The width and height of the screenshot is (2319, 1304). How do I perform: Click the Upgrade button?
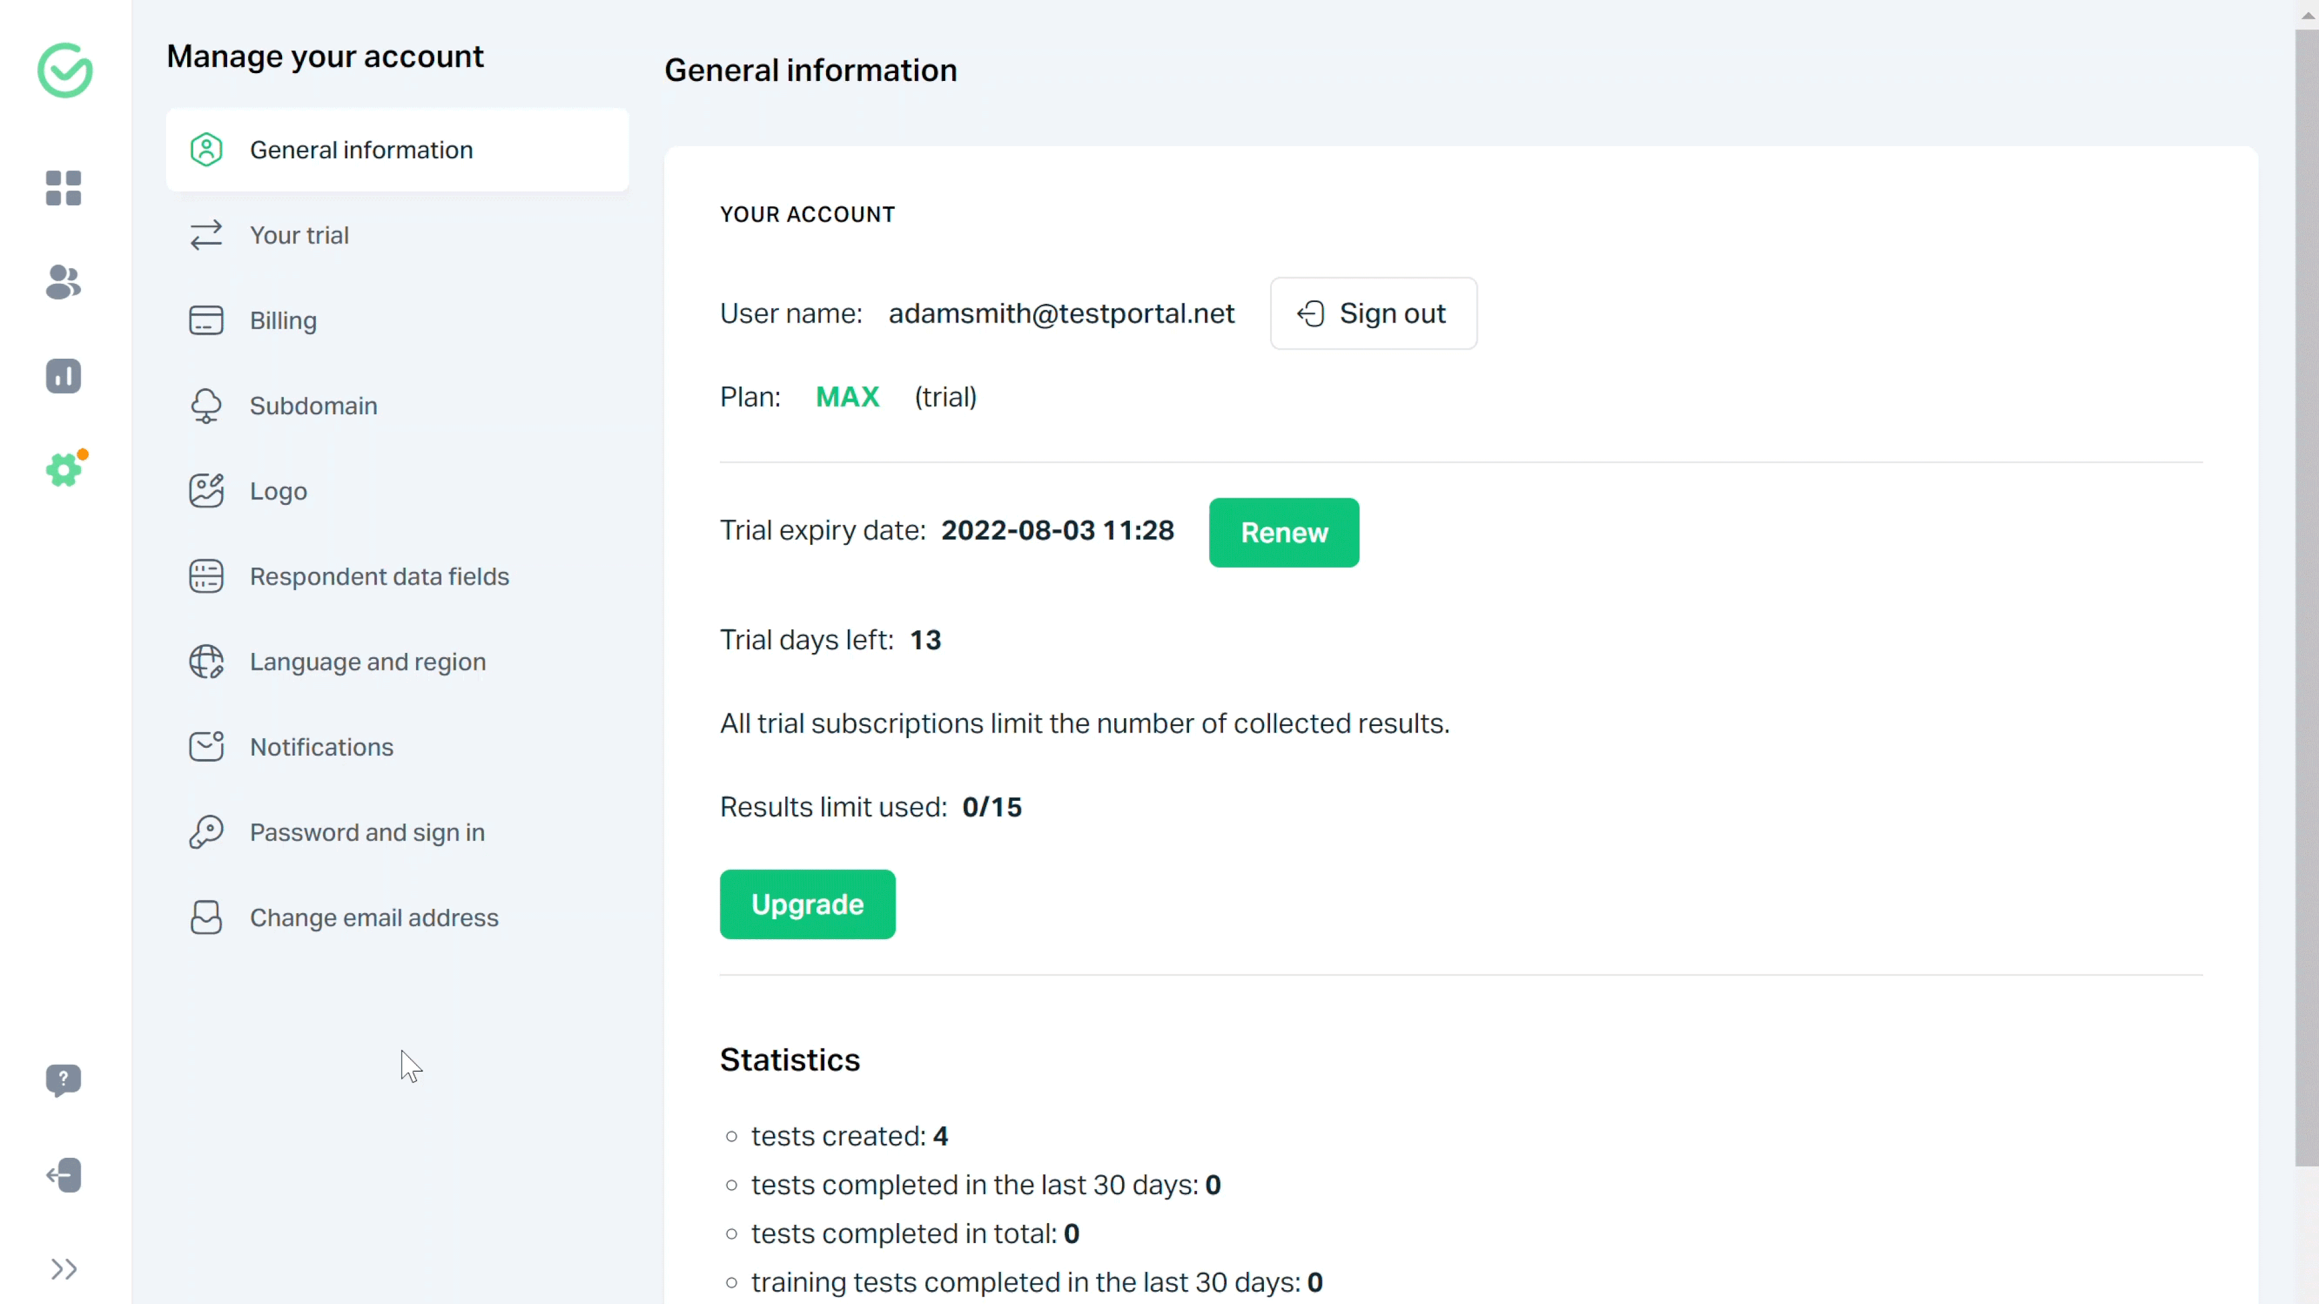click(807, 904)
